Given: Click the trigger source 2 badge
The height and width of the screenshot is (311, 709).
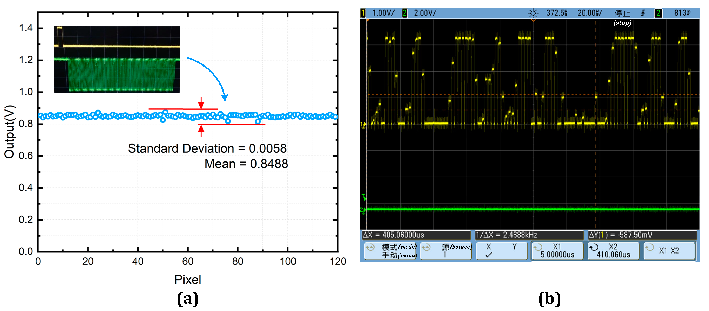Looking at the screenshot, I should [x=658, y=13].
